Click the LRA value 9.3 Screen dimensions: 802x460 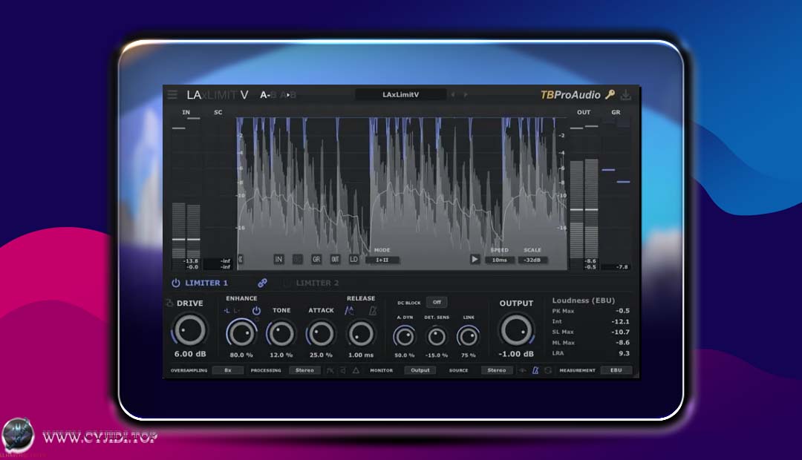(624, 353)
